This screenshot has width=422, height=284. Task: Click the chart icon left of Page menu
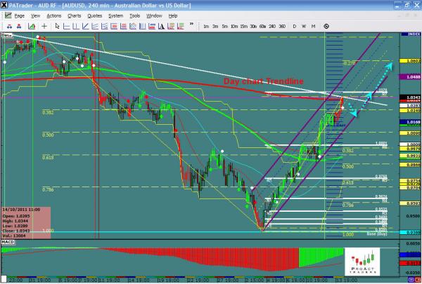pyautogui.click(x=6, y=15)
